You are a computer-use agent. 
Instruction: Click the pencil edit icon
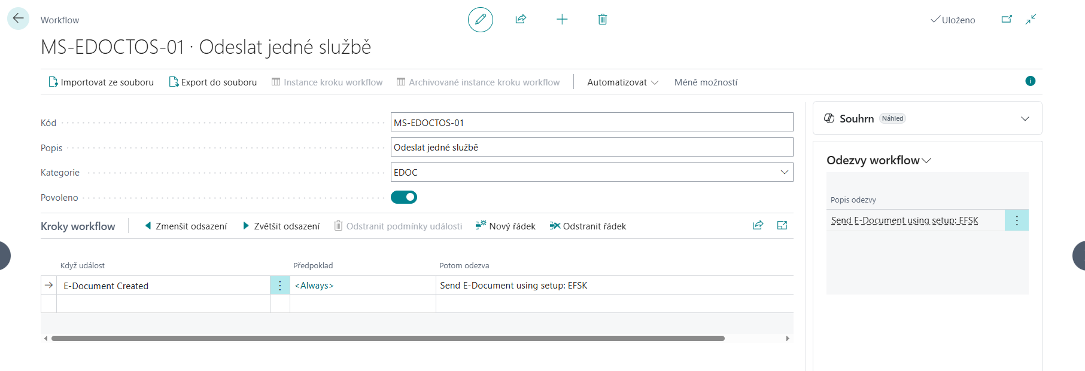481,20
